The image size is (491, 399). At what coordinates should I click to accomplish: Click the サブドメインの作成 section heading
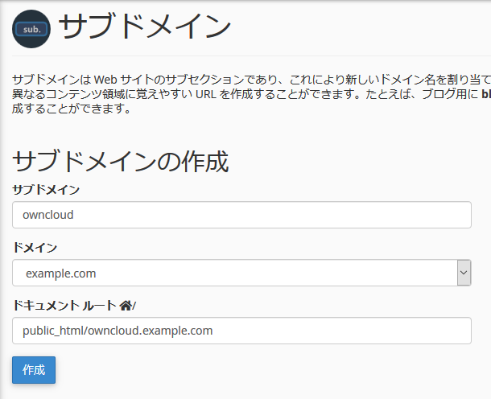pos(121,161)
